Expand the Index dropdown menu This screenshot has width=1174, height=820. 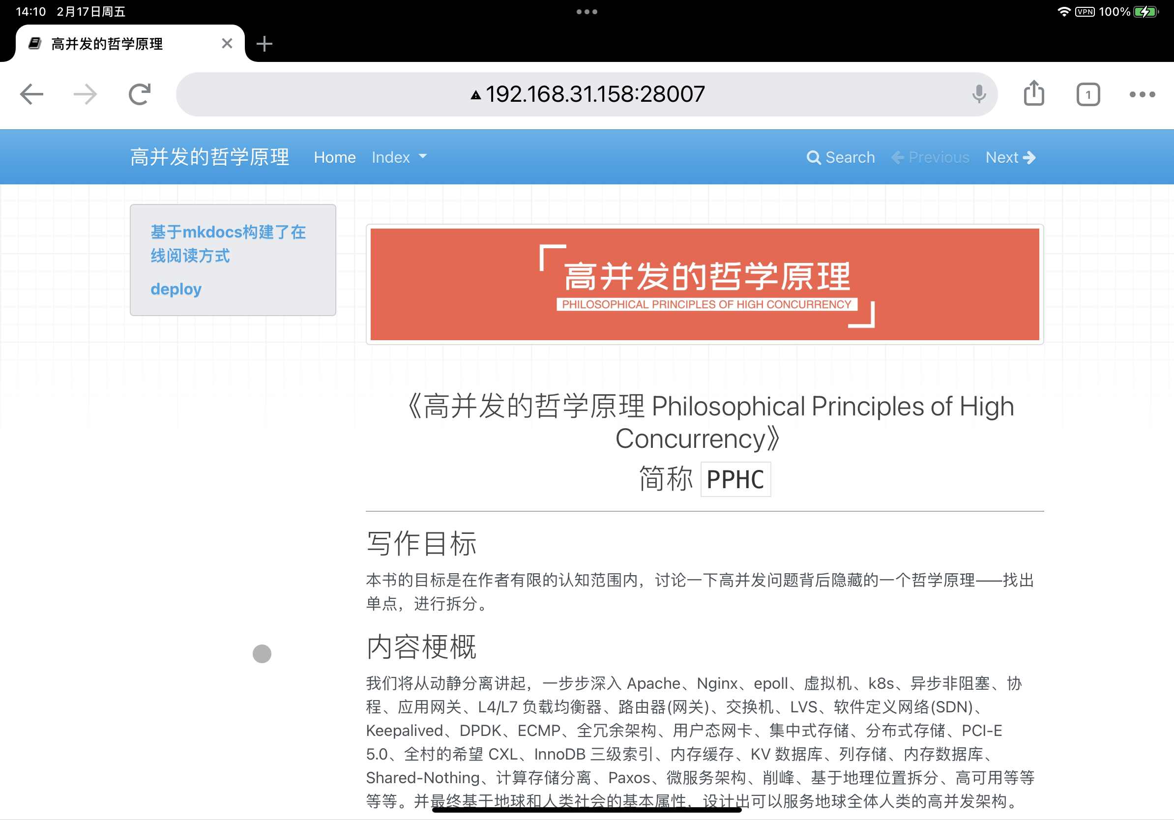[399, 157]
